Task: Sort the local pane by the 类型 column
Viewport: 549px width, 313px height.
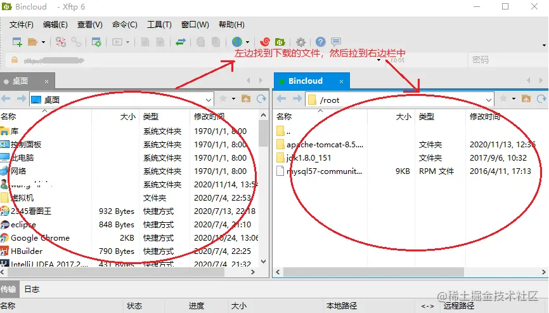Action: (165, 116)
